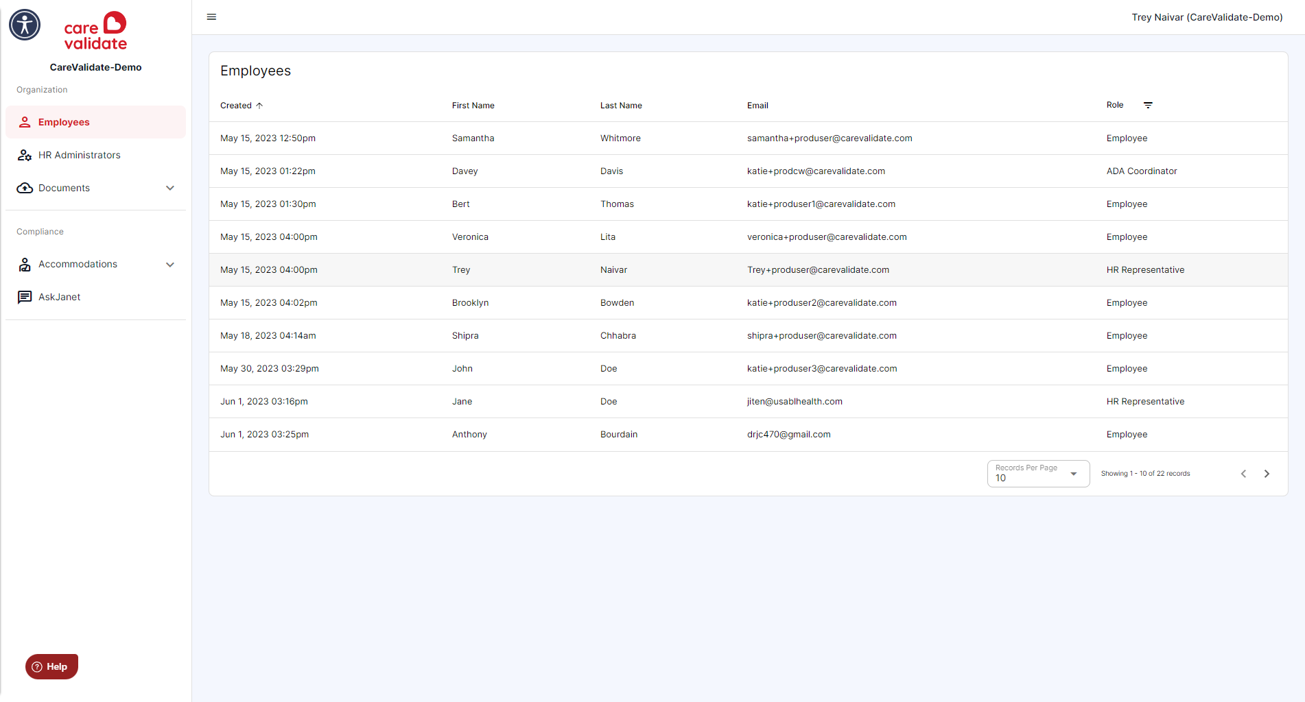Select Employees in the sidebar
The width and height of the screenshot is (1305, 702).
point(95,122)
